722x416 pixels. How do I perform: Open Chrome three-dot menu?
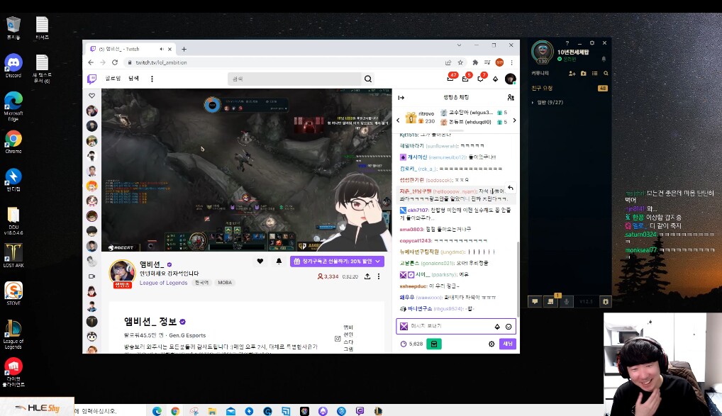point(511,62)
